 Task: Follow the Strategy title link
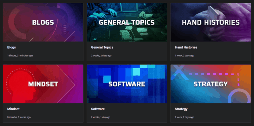(181, 109)
